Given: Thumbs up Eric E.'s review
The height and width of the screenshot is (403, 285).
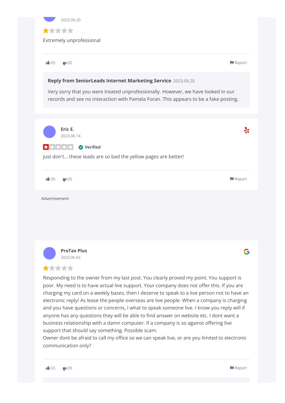Looking at the screenshot, I should [x=50, y=179].
